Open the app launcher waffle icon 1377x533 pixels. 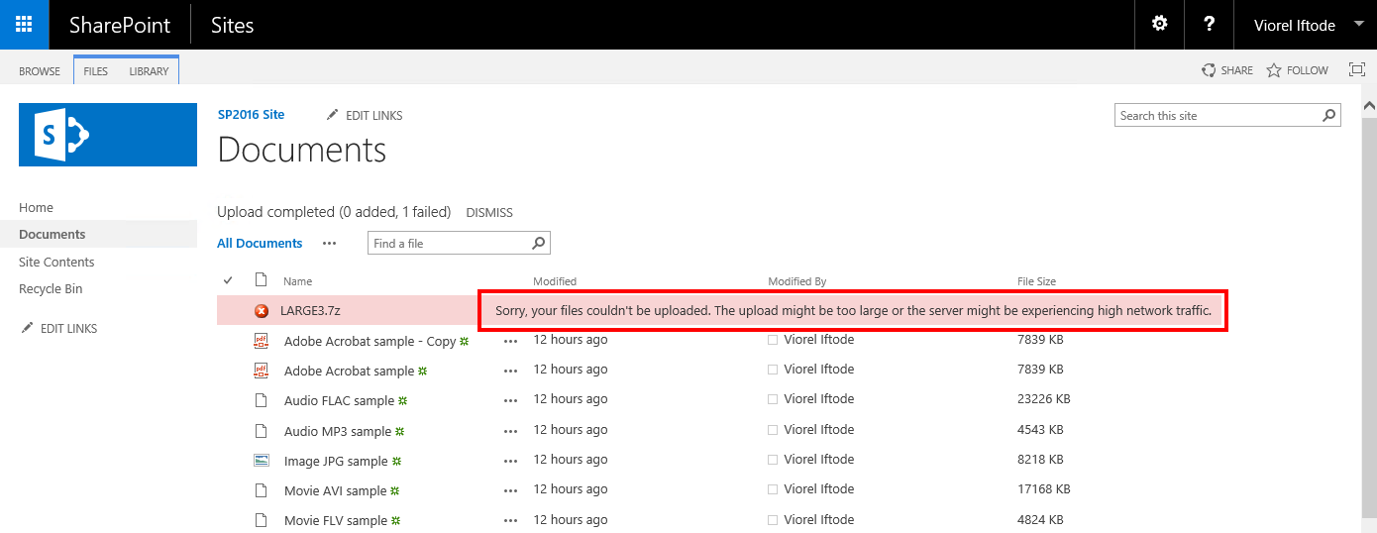click(x=24, y=25)
